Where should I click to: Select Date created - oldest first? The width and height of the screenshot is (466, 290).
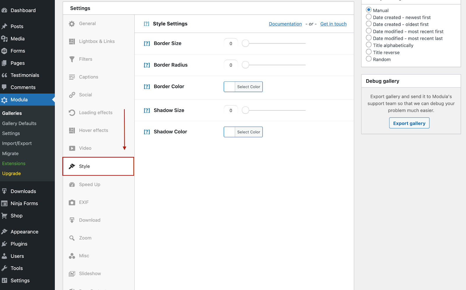pyautogui.click(x=369, y=24)
